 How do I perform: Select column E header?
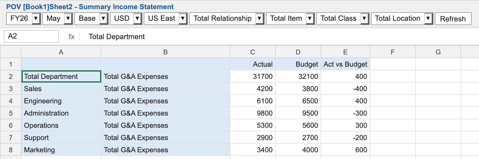[345, 52]
